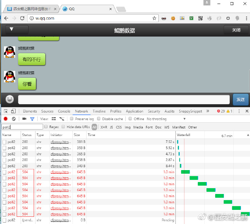Image resolution: width=250 pixels, height=224 pixels.
Task: Enable Hide data URLs checkbox
Action: (x=63, y=127)
